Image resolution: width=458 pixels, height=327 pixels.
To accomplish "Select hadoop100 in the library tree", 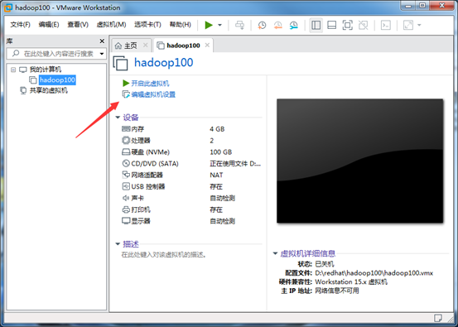I will tap(57, 79).
